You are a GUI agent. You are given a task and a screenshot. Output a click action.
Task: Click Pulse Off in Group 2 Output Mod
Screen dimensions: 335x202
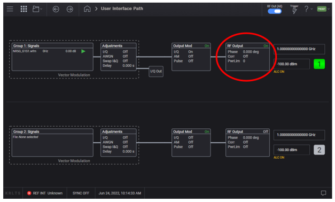(x=183, y=147)
